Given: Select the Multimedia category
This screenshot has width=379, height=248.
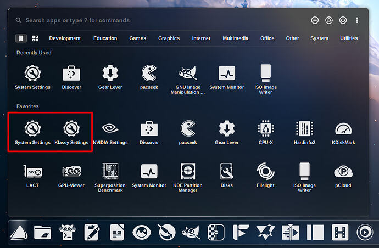Looking at the screenshot, I should pyautogui.click(x=236, y=38).
